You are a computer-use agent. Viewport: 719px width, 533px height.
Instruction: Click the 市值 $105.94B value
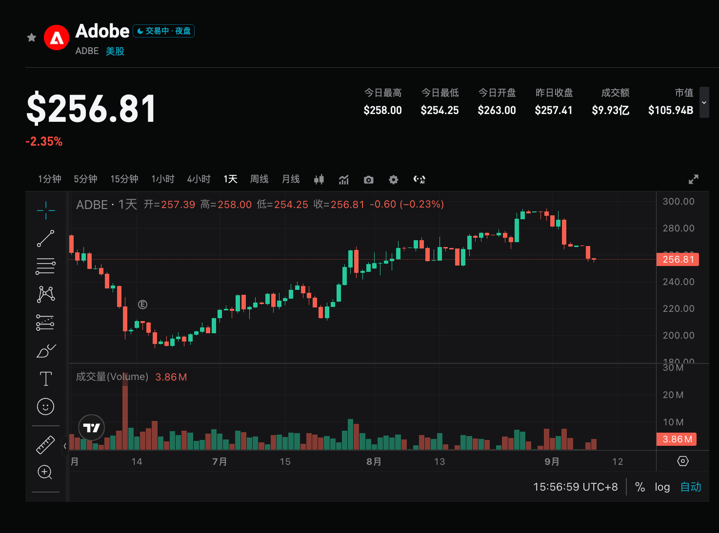671,110
